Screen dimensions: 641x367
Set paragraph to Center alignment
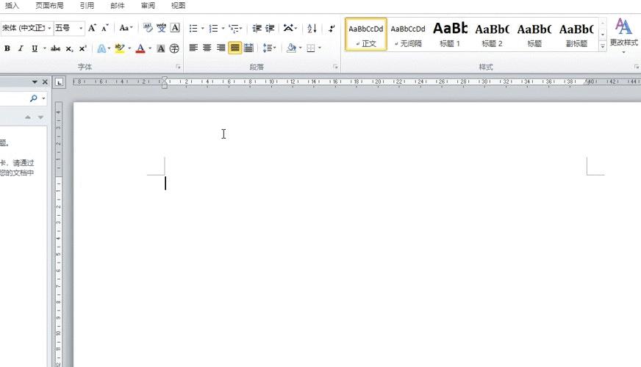pos(207,48)
